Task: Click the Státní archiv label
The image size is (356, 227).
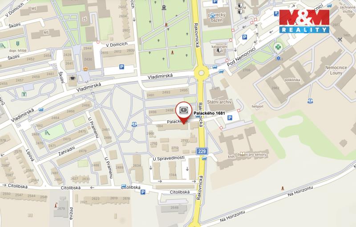Action: pos(219,102)
